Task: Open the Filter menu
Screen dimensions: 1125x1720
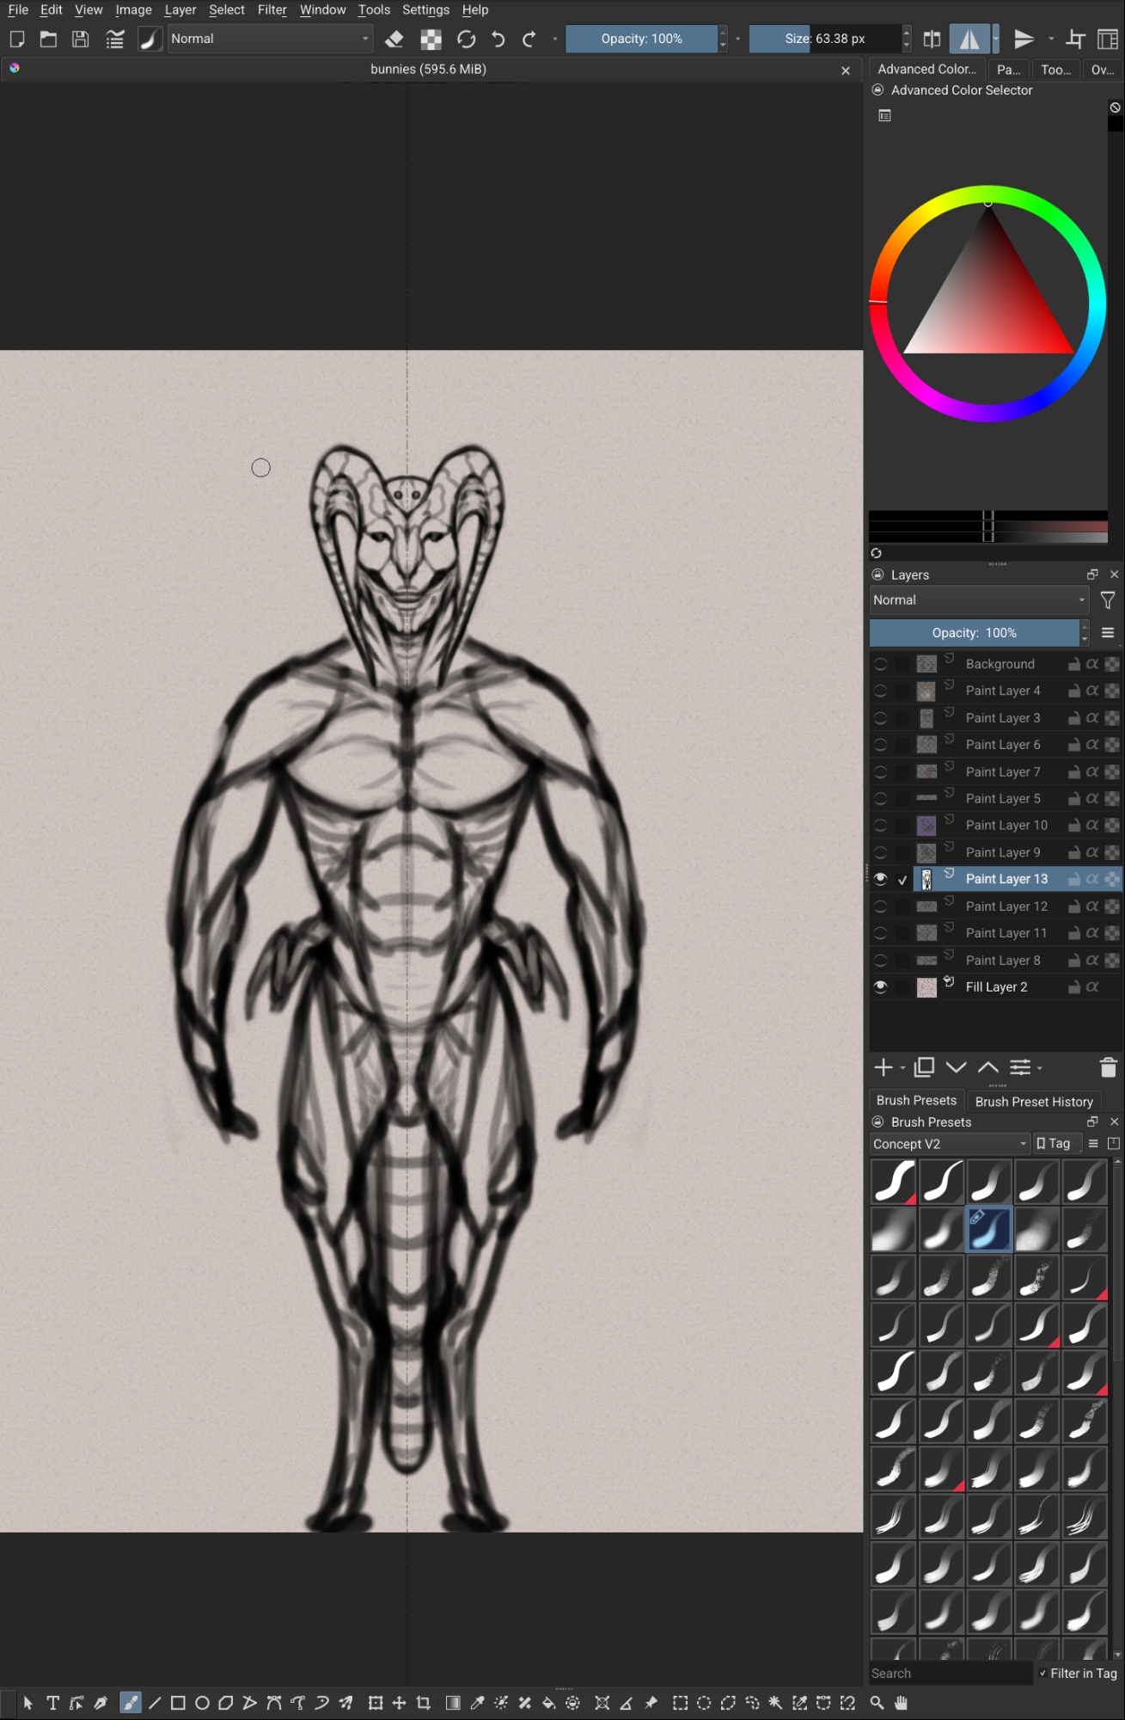Action: point(272,10)
